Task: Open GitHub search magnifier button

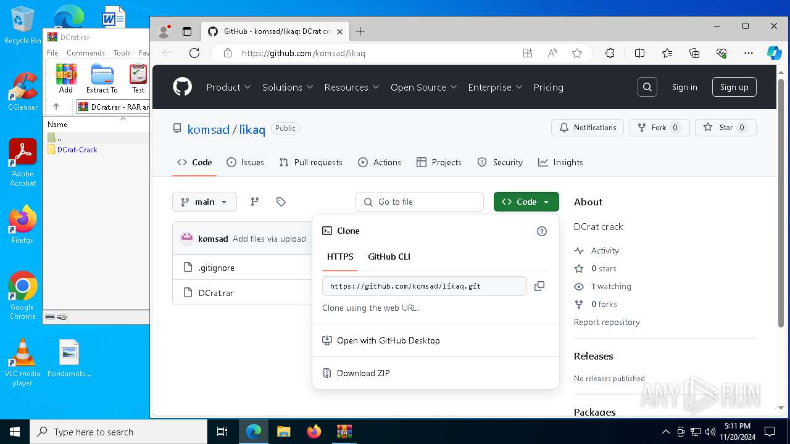Action: pos(647,87)
